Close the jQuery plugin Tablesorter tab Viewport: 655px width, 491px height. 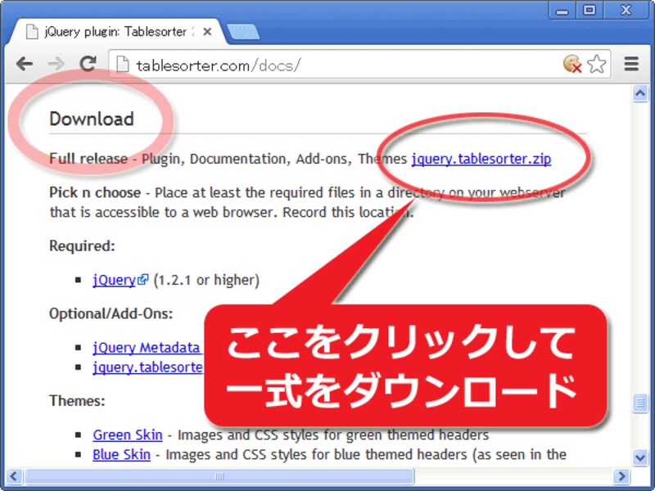[x=207, y=32]
